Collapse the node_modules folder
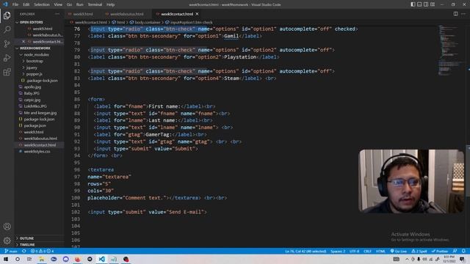Screen dimensions: 470x264 (36, 55)
